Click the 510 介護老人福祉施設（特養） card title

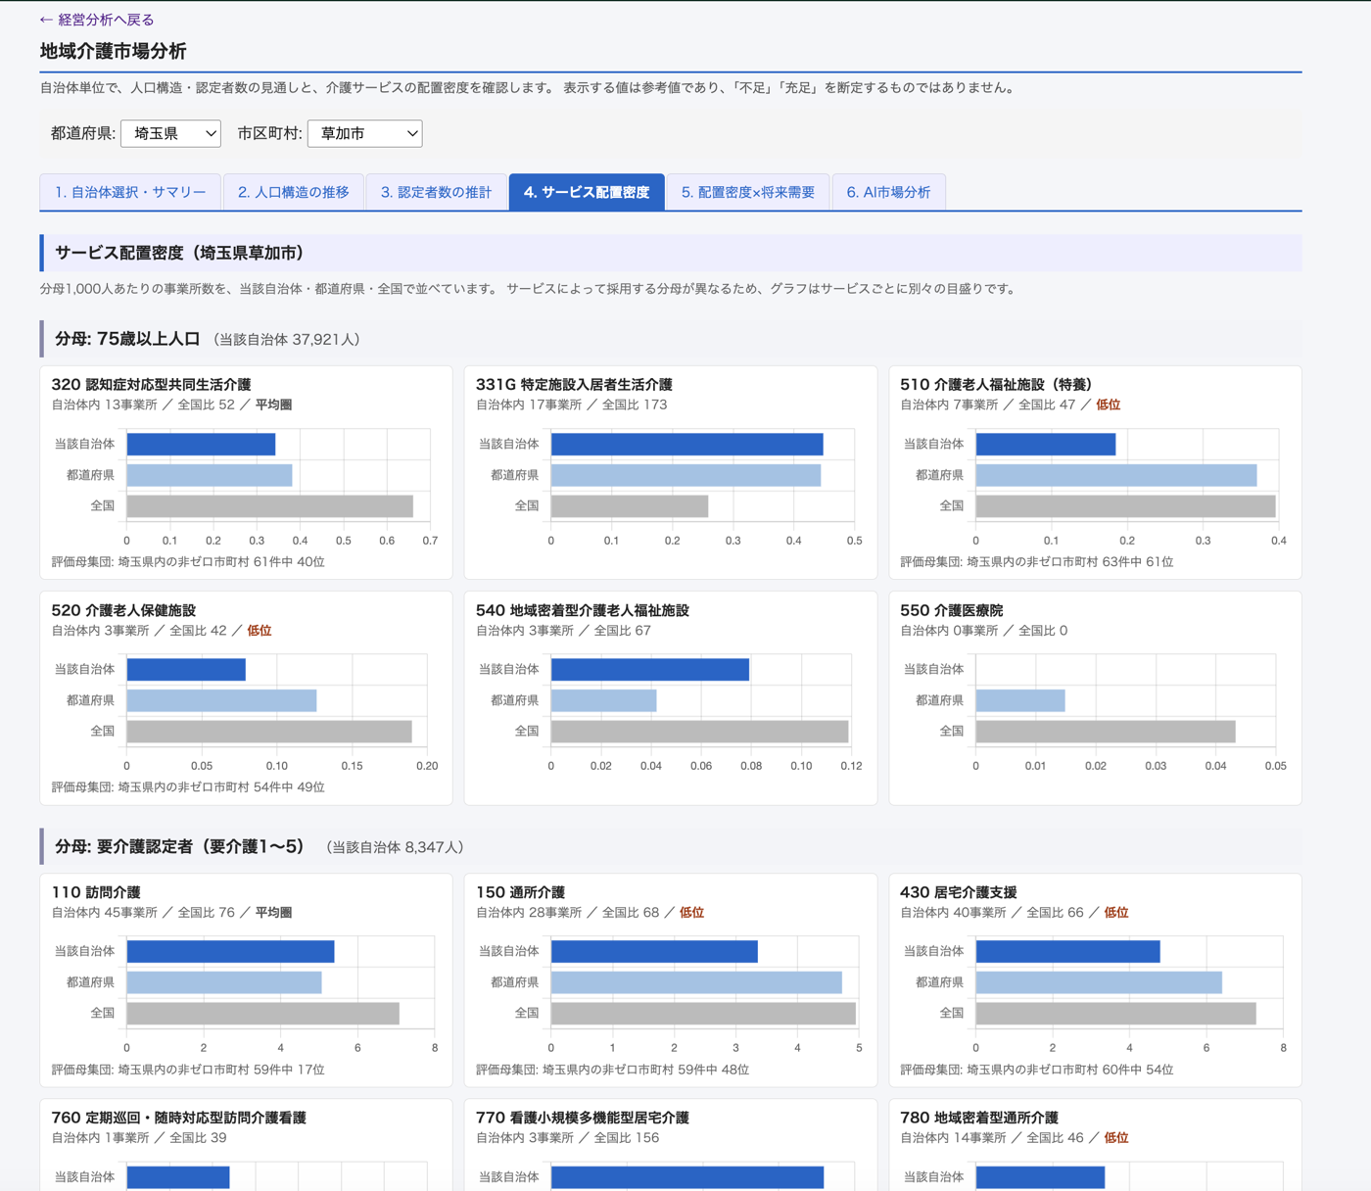click(x=996, y=385)
